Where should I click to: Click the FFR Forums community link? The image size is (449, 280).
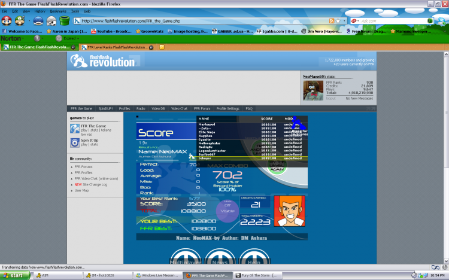(83, 167)
